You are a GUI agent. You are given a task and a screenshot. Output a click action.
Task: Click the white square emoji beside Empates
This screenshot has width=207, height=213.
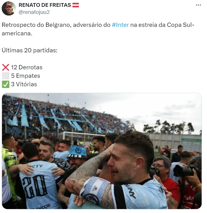coord(6,76)
